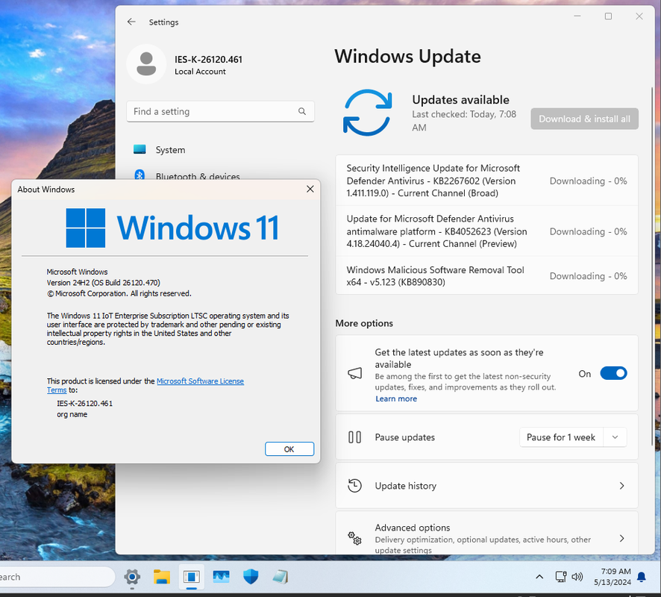The height and width of the screenshot is (597, 661).
Task: Click the Windows 11 logo in About dialog
Action: coord(172,228)
